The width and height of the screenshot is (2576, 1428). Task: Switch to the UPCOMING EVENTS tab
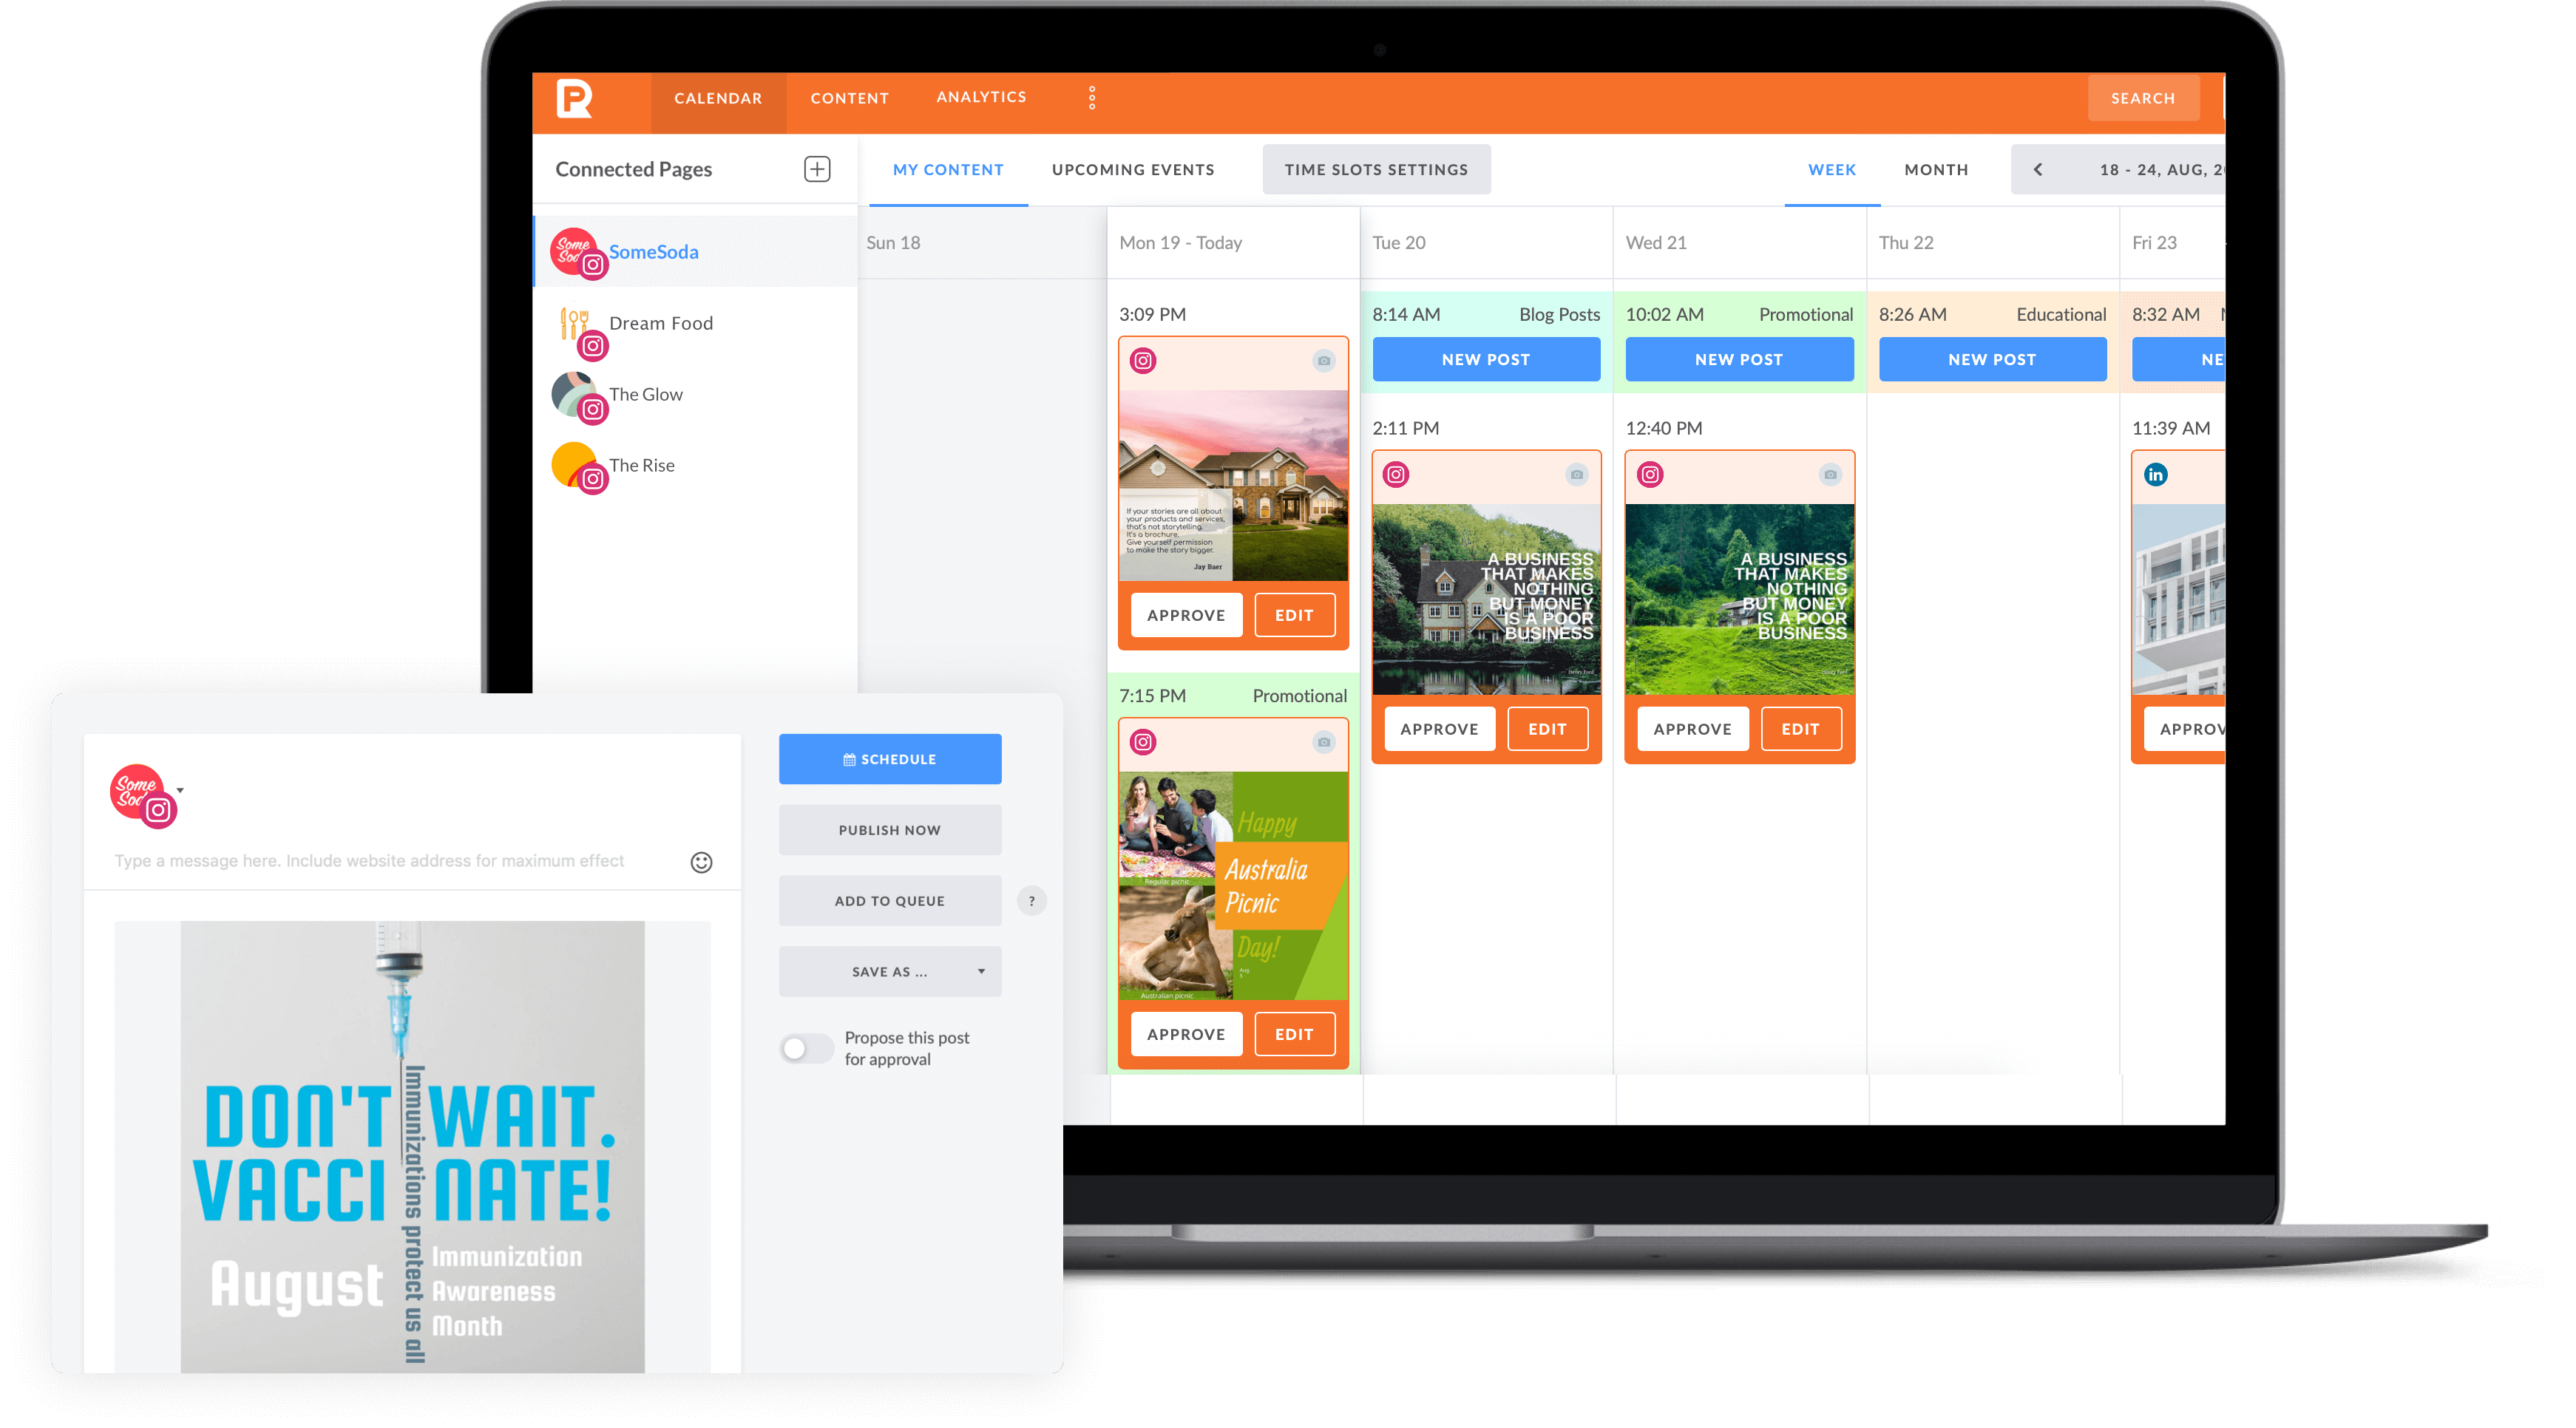tap(1133, 171)
